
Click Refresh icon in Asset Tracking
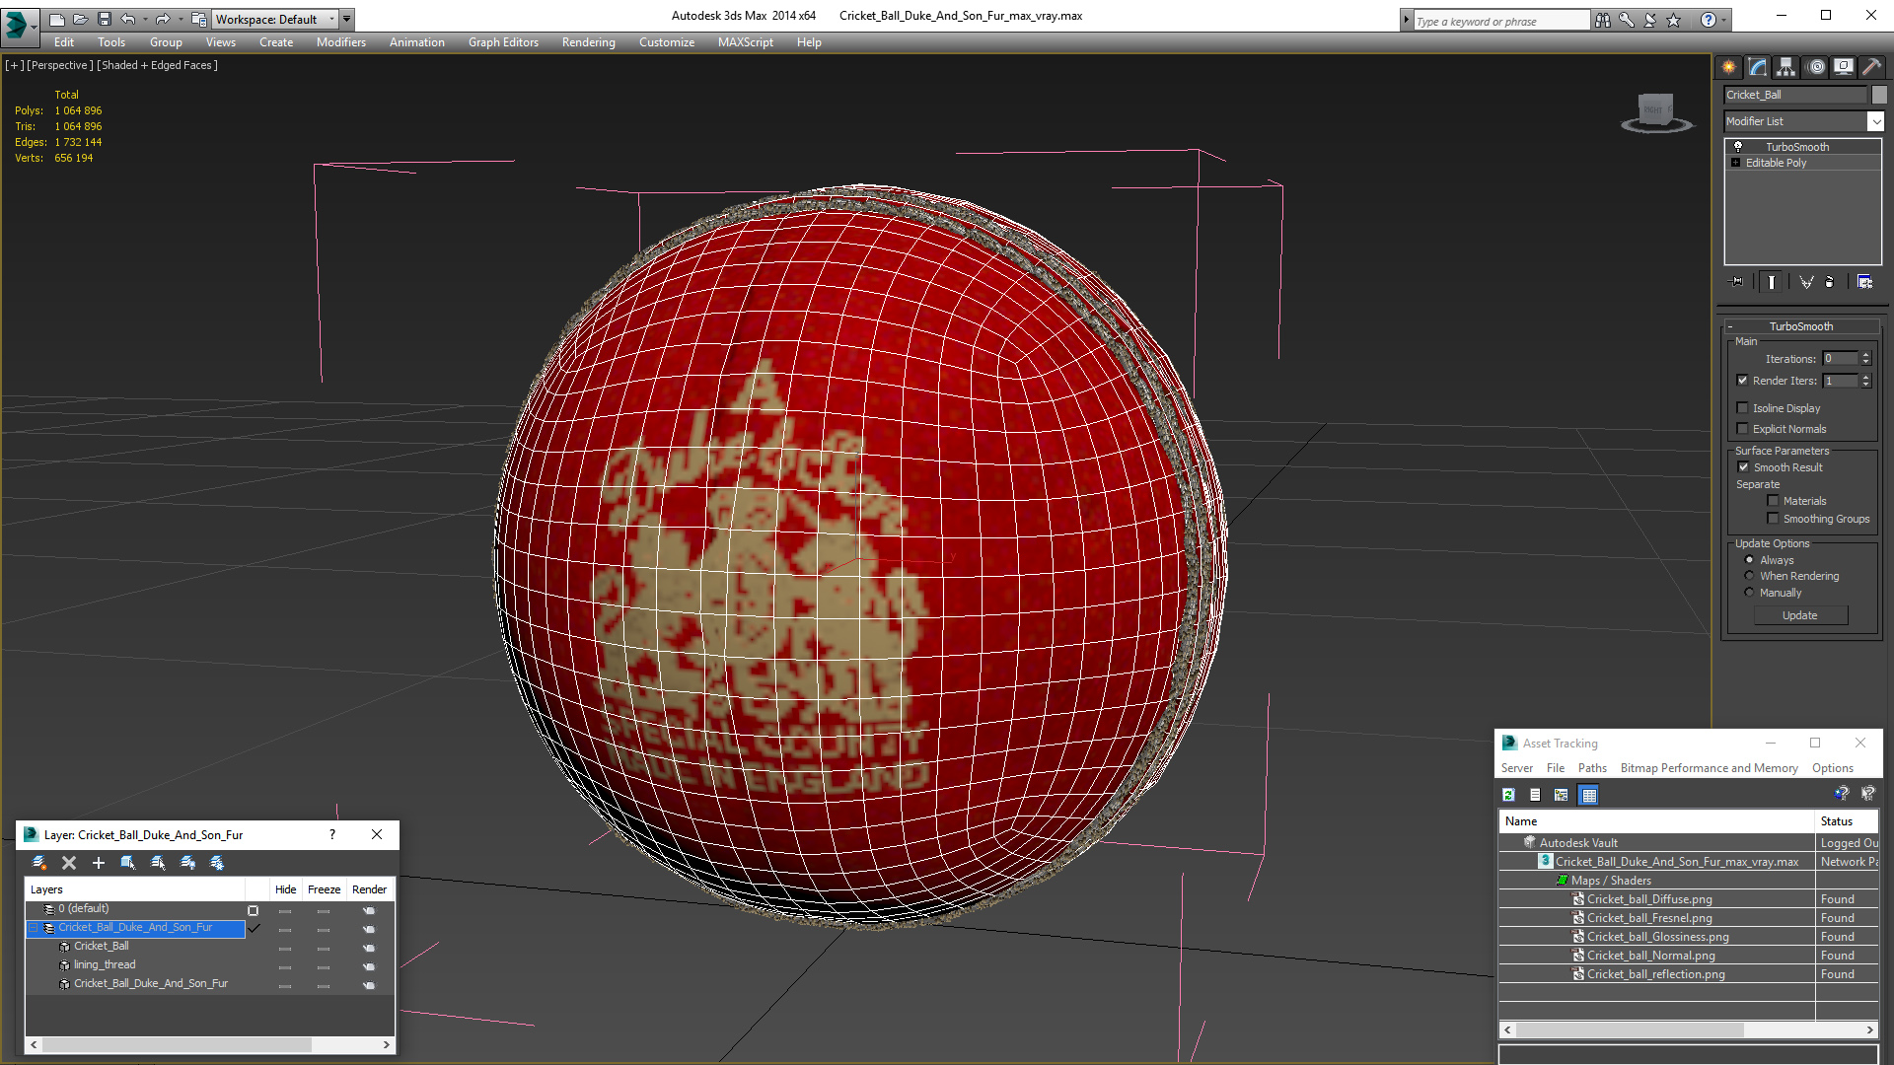click(1508, 795)
